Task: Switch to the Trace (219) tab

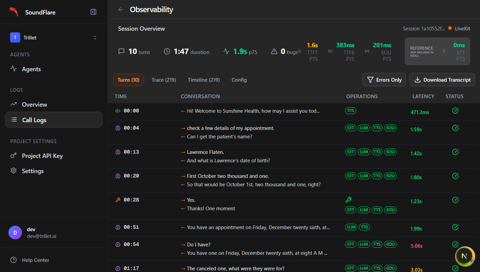Action: pos(164,80)
